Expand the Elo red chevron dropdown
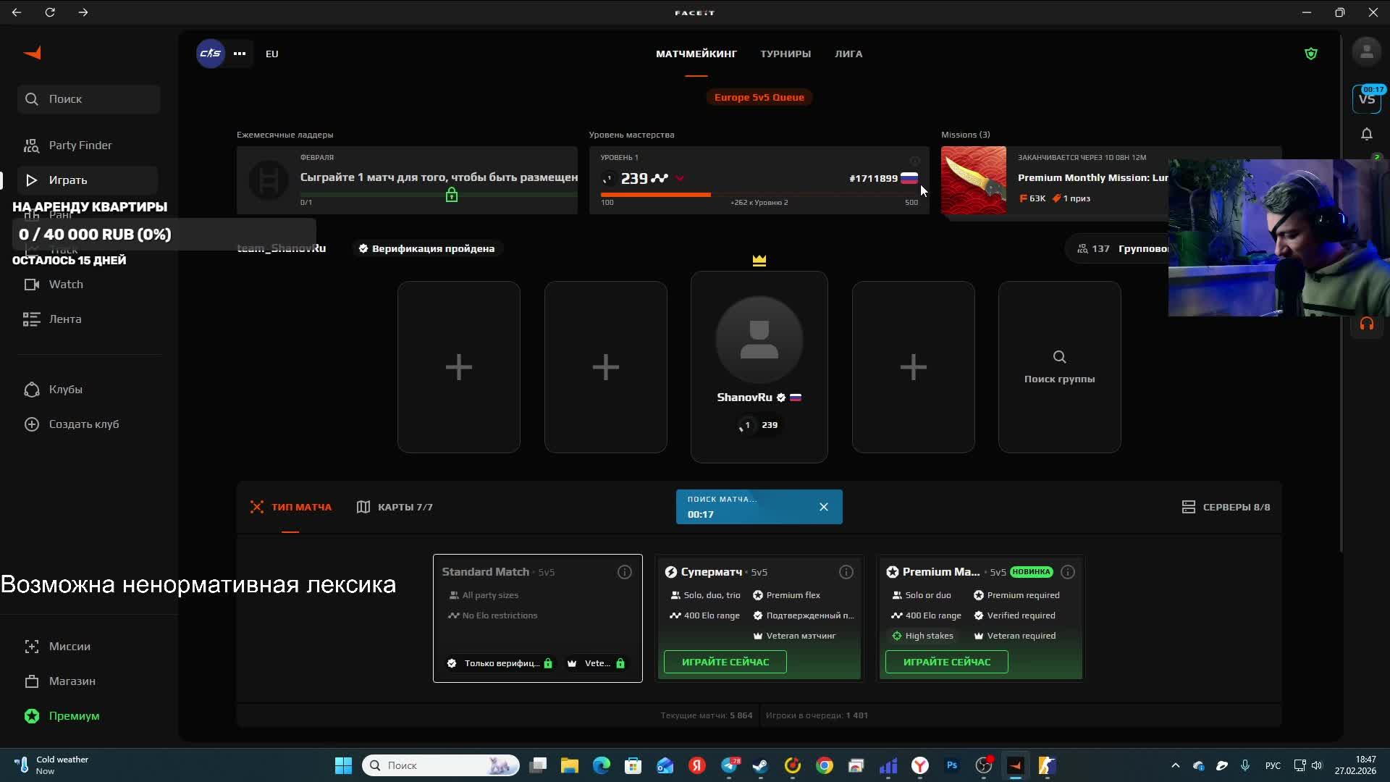Screen dimensions: 1390x782 (x=679, y=178)
